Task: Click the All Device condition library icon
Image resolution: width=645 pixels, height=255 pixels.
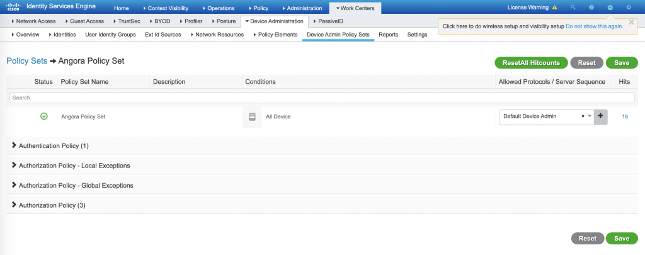Action: coord(252,117)
